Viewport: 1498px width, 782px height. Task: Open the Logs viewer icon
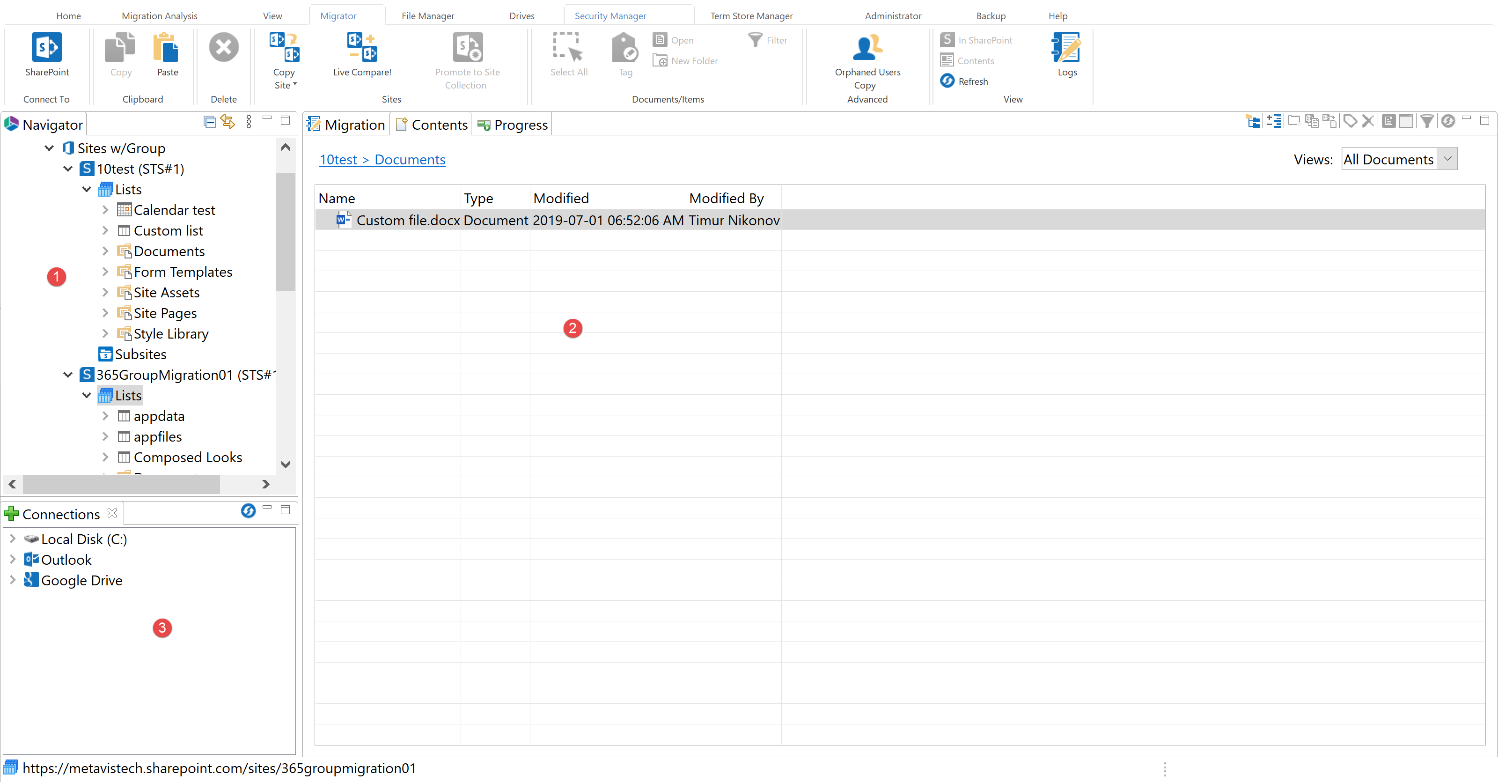(x=1066, y=52)
